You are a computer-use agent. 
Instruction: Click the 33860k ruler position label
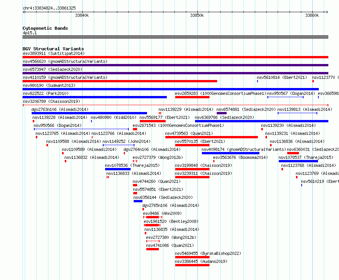pyautogui.click(x=312, y=15)
